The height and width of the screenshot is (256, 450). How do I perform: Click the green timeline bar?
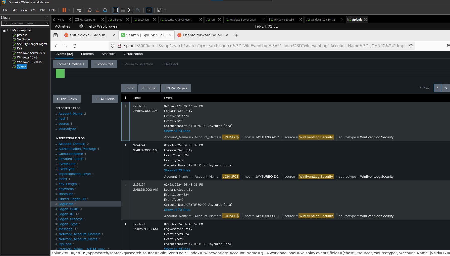(60, 74)
